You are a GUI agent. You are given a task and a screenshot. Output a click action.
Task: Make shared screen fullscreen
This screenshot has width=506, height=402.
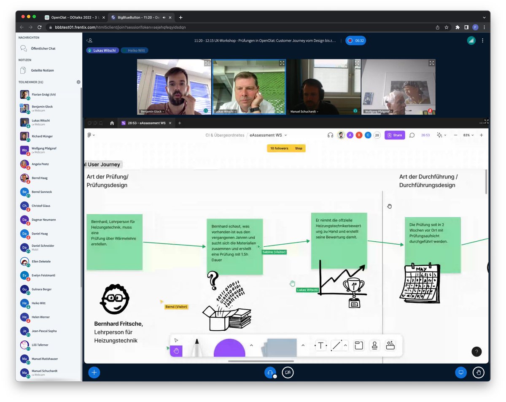pyautogui.click(x=486, y=121)
